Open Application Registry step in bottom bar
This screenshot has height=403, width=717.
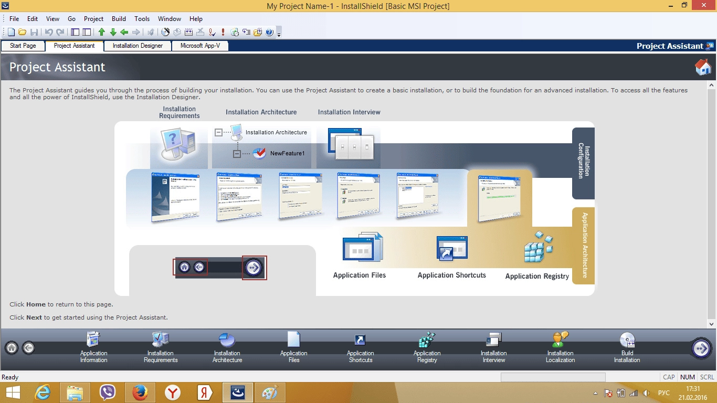tap(427, 347)
